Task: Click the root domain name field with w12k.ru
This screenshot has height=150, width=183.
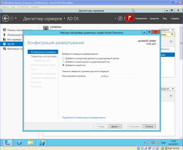Action: pos(118,76)
